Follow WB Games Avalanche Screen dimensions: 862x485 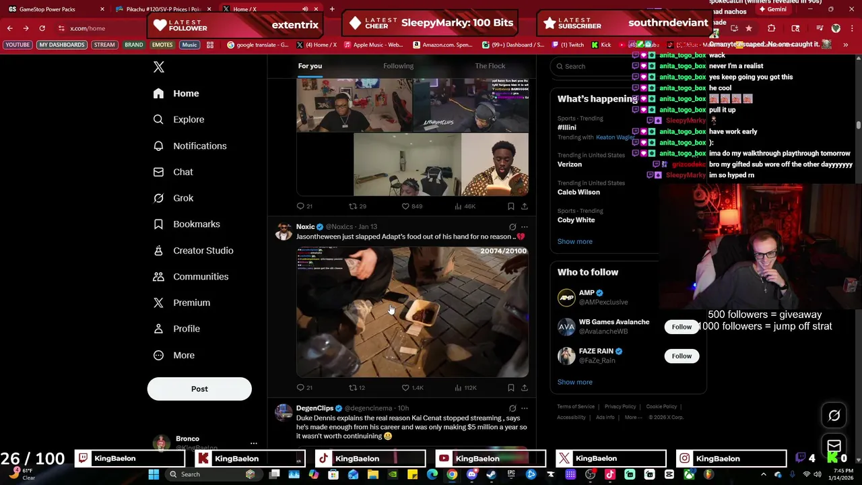pos(682,327)
